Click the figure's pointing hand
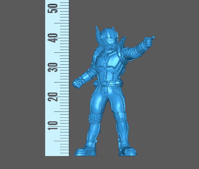 148,41
